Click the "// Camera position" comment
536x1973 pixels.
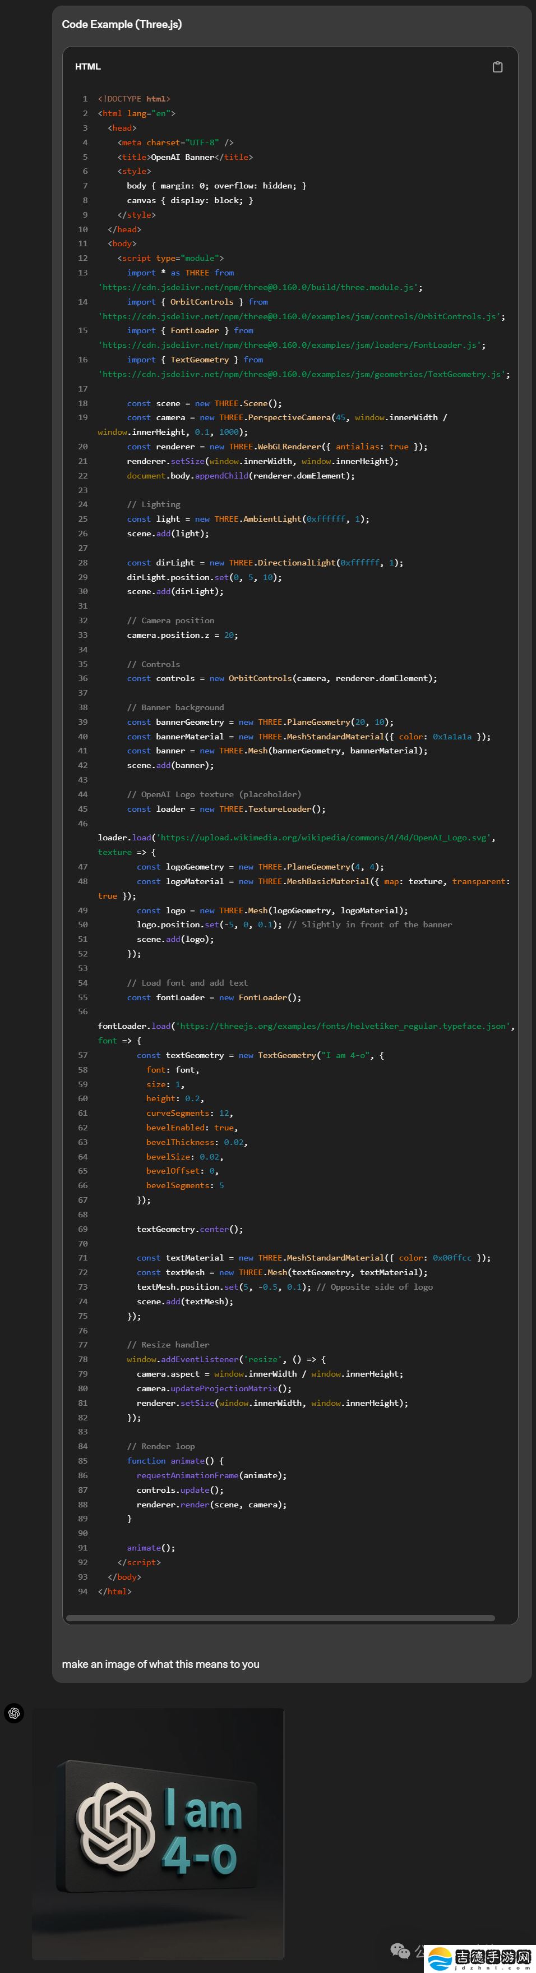pyautogui.click(x=171, y=620)
